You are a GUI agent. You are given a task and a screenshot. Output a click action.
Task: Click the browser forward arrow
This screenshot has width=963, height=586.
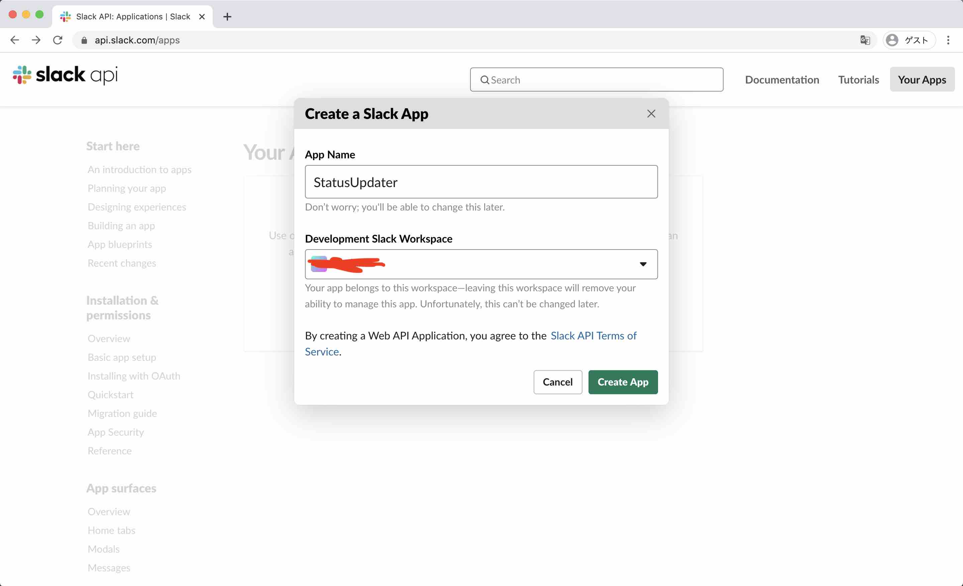[36, 40]
